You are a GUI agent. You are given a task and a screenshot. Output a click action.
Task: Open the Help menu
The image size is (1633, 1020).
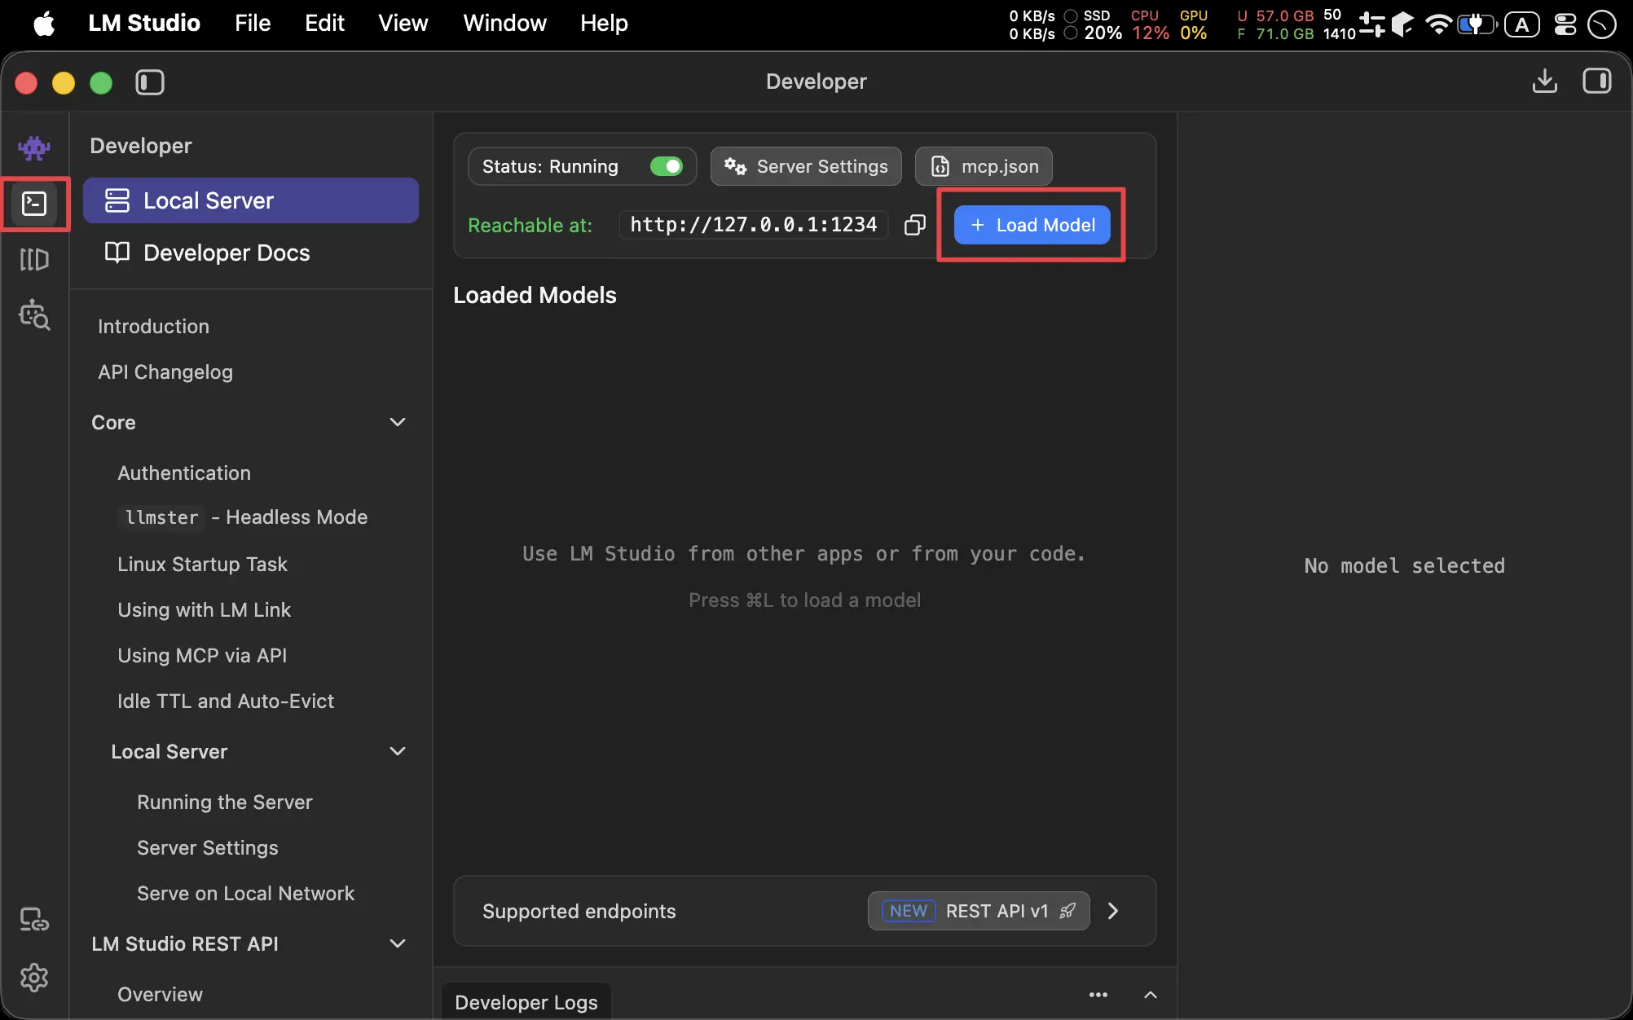pos(604,23)
